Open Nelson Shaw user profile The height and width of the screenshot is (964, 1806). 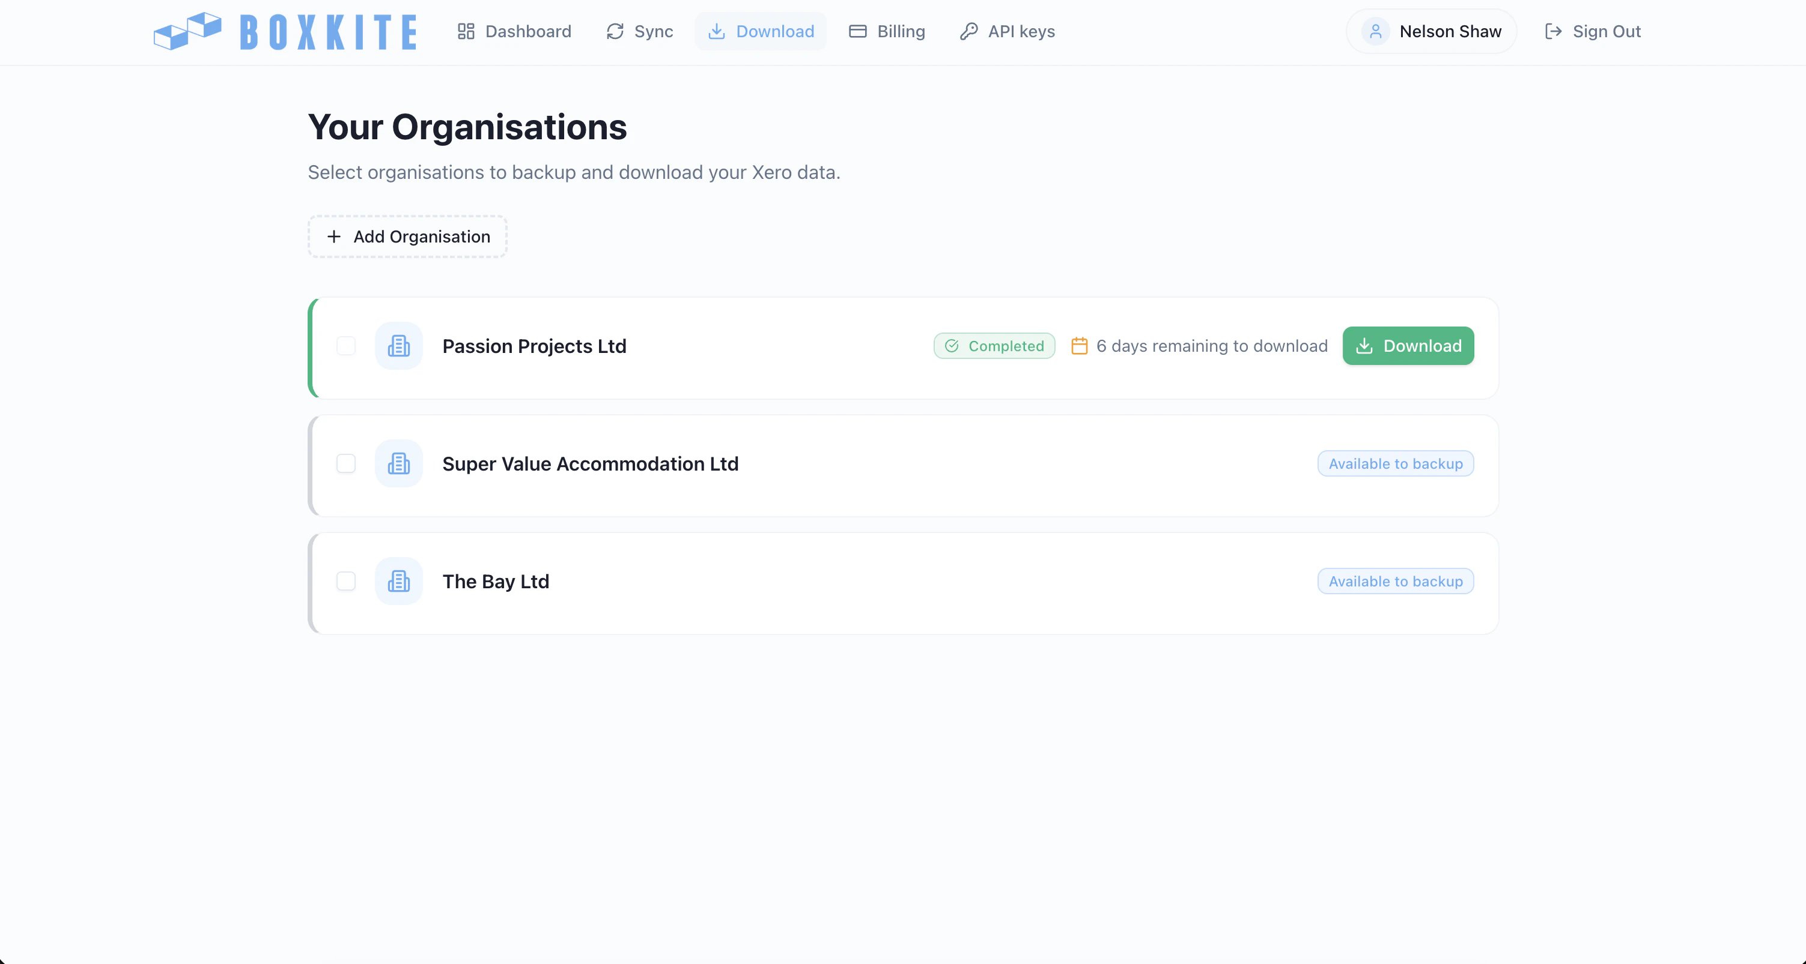click(x=1432, y=32)
